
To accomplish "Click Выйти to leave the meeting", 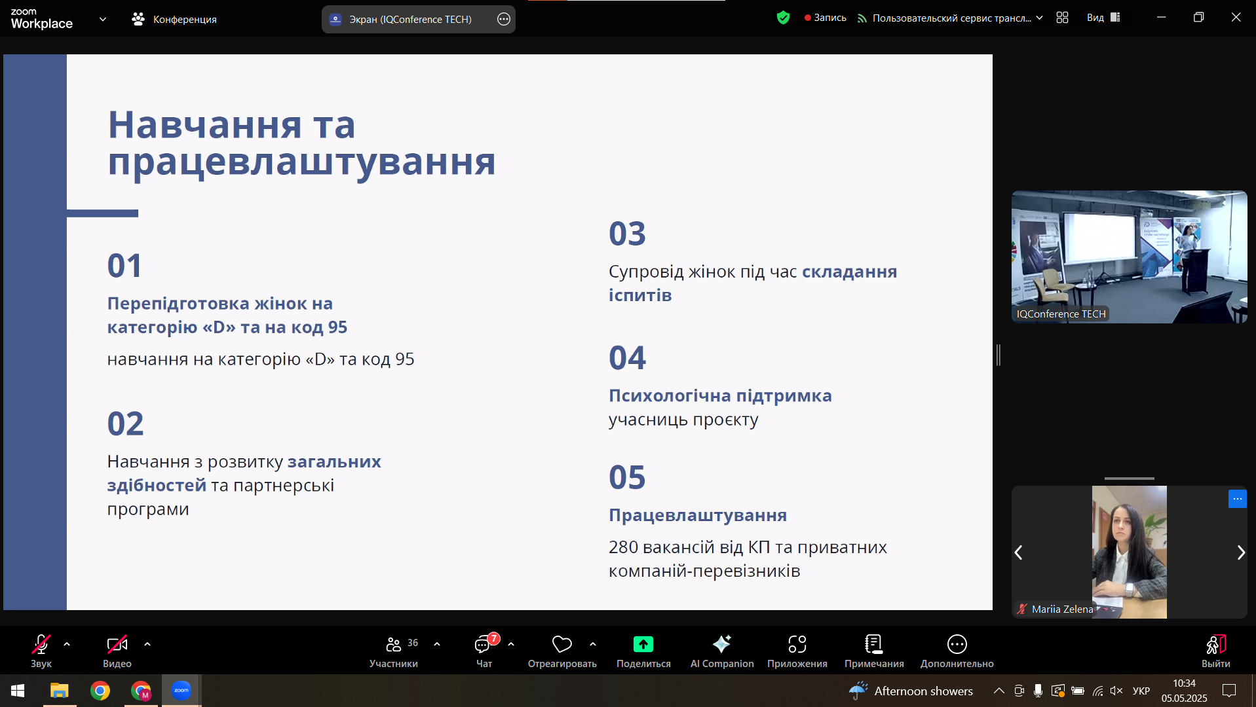I will pyautogui.click(x=1216, y=651).
